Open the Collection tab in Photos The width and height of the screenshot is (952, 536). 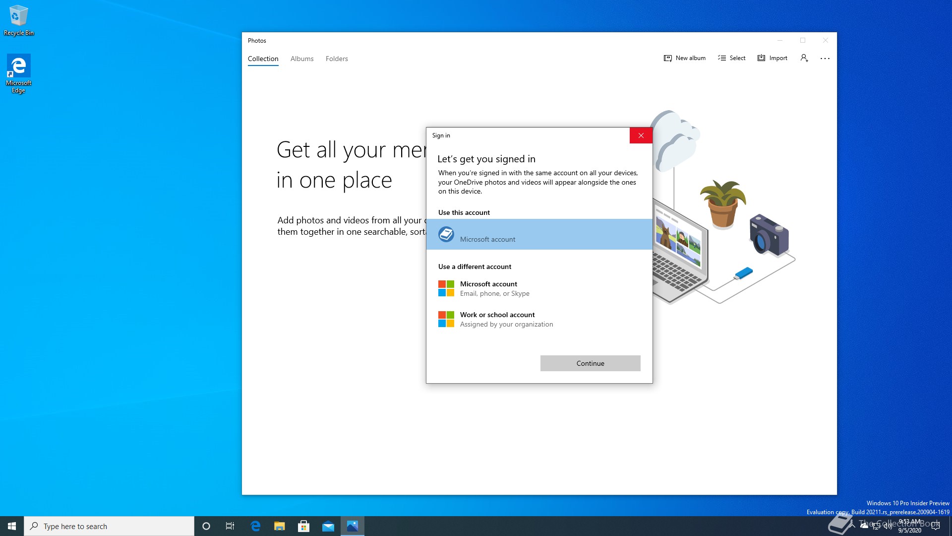click(x=263, y=59)
